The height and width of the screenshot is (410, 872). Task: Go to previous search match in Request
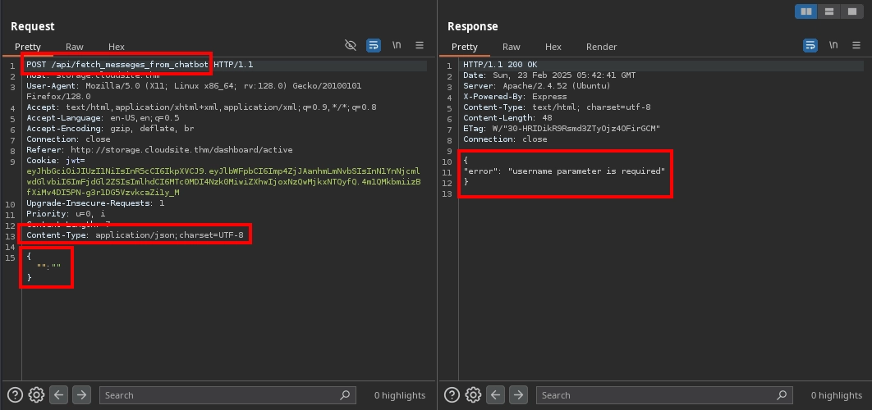click(x=59, y=394)
